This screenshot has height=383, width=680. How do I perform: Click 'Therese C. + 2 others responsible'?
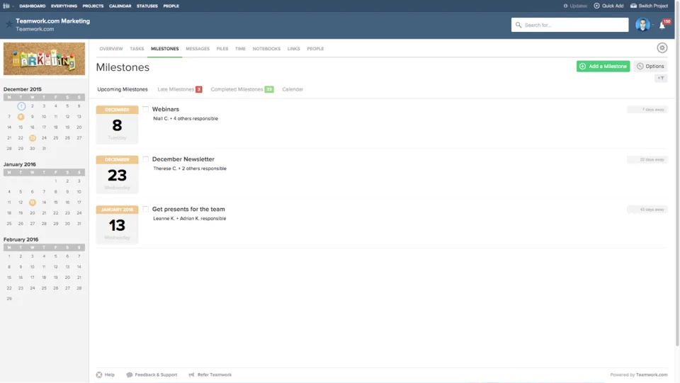coord(190,168)
